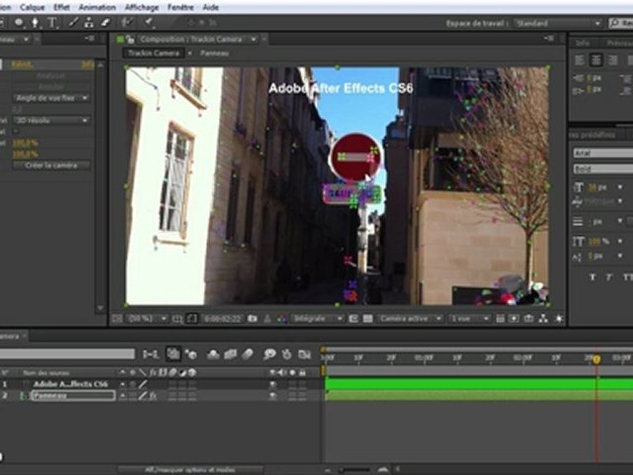Open Arial font family dropdown
This screenshot has width=633, height=475.
click(603, 153)
